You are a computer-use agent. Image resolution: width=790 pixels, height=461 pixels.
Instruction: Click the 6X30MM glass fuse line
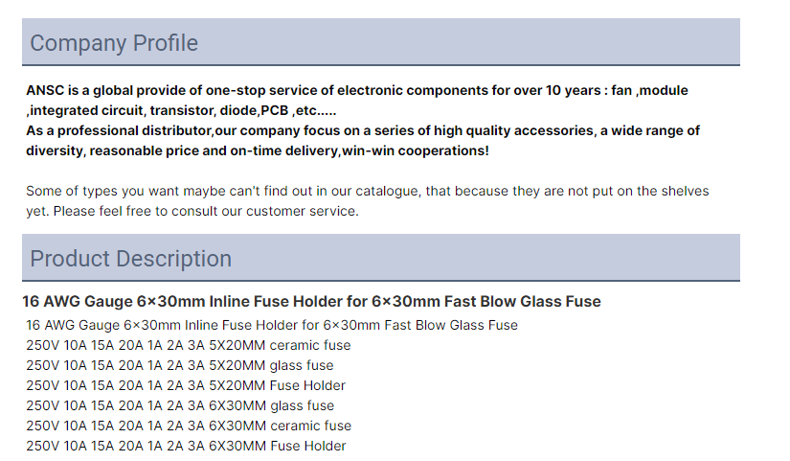coord(180,405)
